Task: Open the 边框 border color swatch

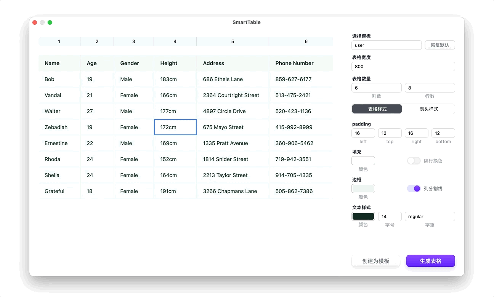Action: tap(363, 188)
